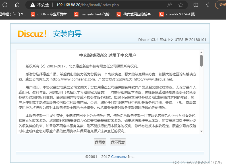Click the license scrollbar up arrow

click(x=201, y=52)
